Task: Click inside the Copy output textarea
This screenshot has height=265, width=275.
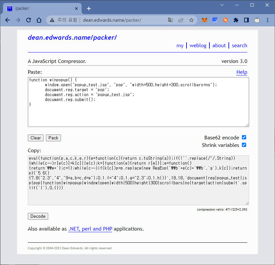Action: click(138, 180)
